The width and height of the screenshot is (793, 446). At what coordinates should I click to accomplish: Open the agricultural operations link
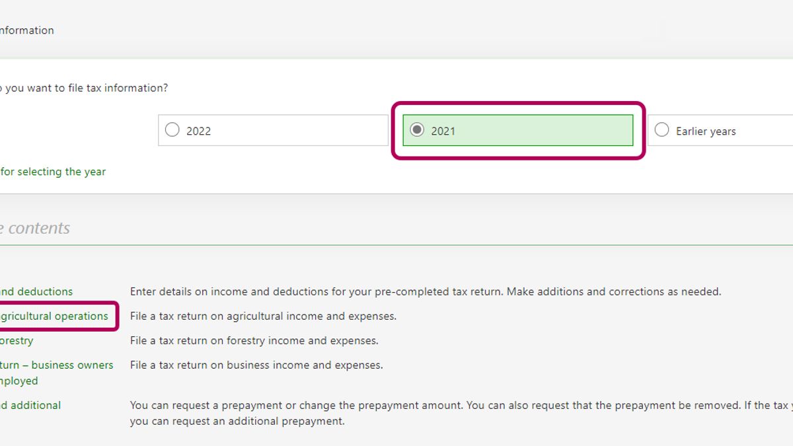click(53, 316)
